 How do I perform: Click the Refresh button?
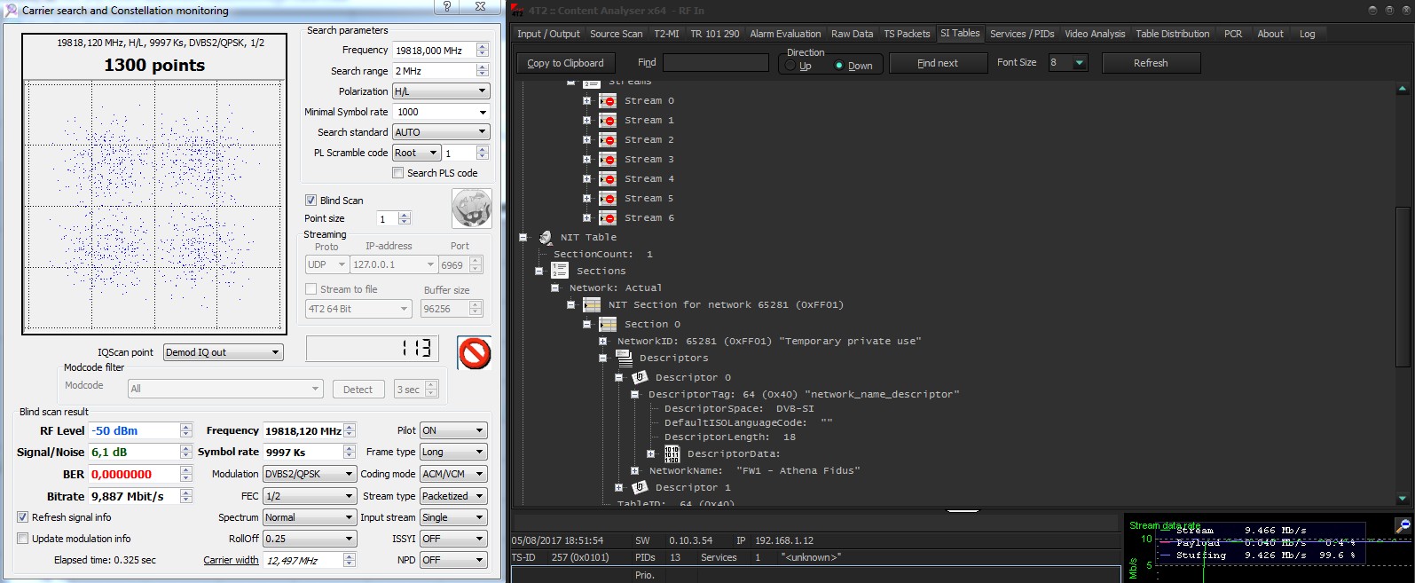pyautogui.click(x=1151, y=63)
